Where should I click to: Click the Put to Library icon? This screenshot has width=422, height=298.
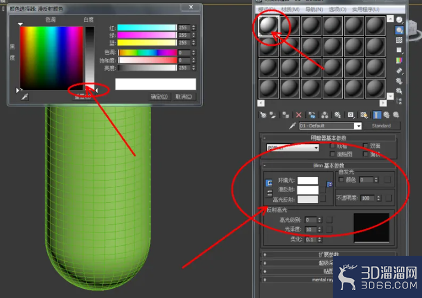[x=337, y=115]
